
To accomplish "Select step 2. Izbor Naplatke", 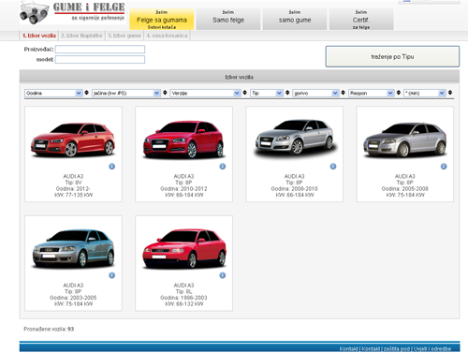I will tap(81, 36).
